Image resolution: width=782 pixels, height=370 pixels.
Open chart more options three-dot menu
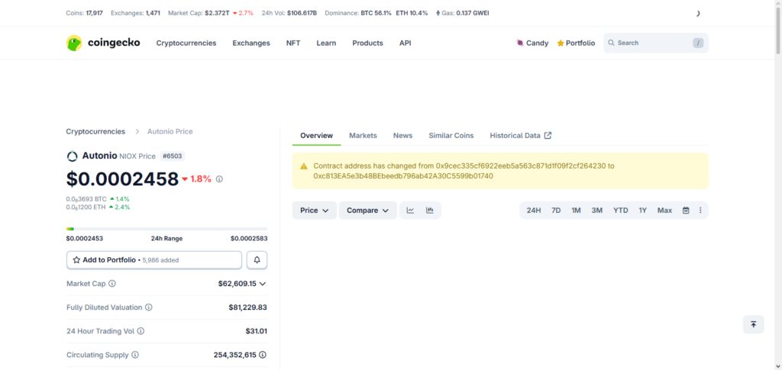[x=700, y=211]
